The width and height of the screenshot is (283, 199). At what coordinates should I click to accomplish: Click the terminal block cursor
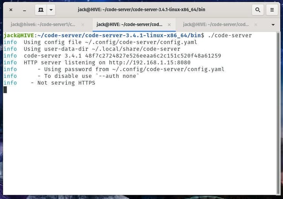(5, 89)
